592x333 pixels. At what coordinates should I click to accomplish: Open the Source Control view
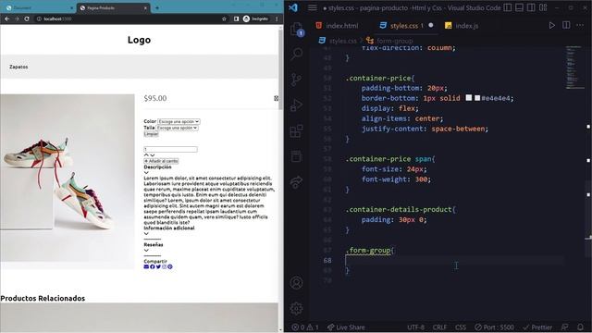click(296, 80)
